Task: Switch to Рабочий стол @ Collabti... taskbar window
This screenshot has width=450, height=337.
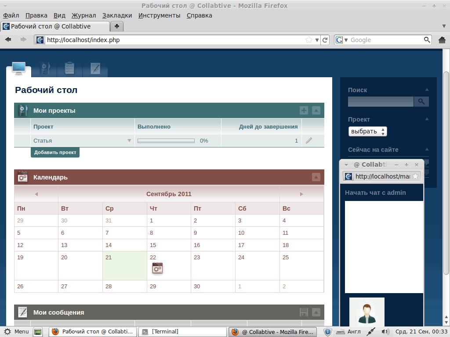Action: (x=93, y=332)
